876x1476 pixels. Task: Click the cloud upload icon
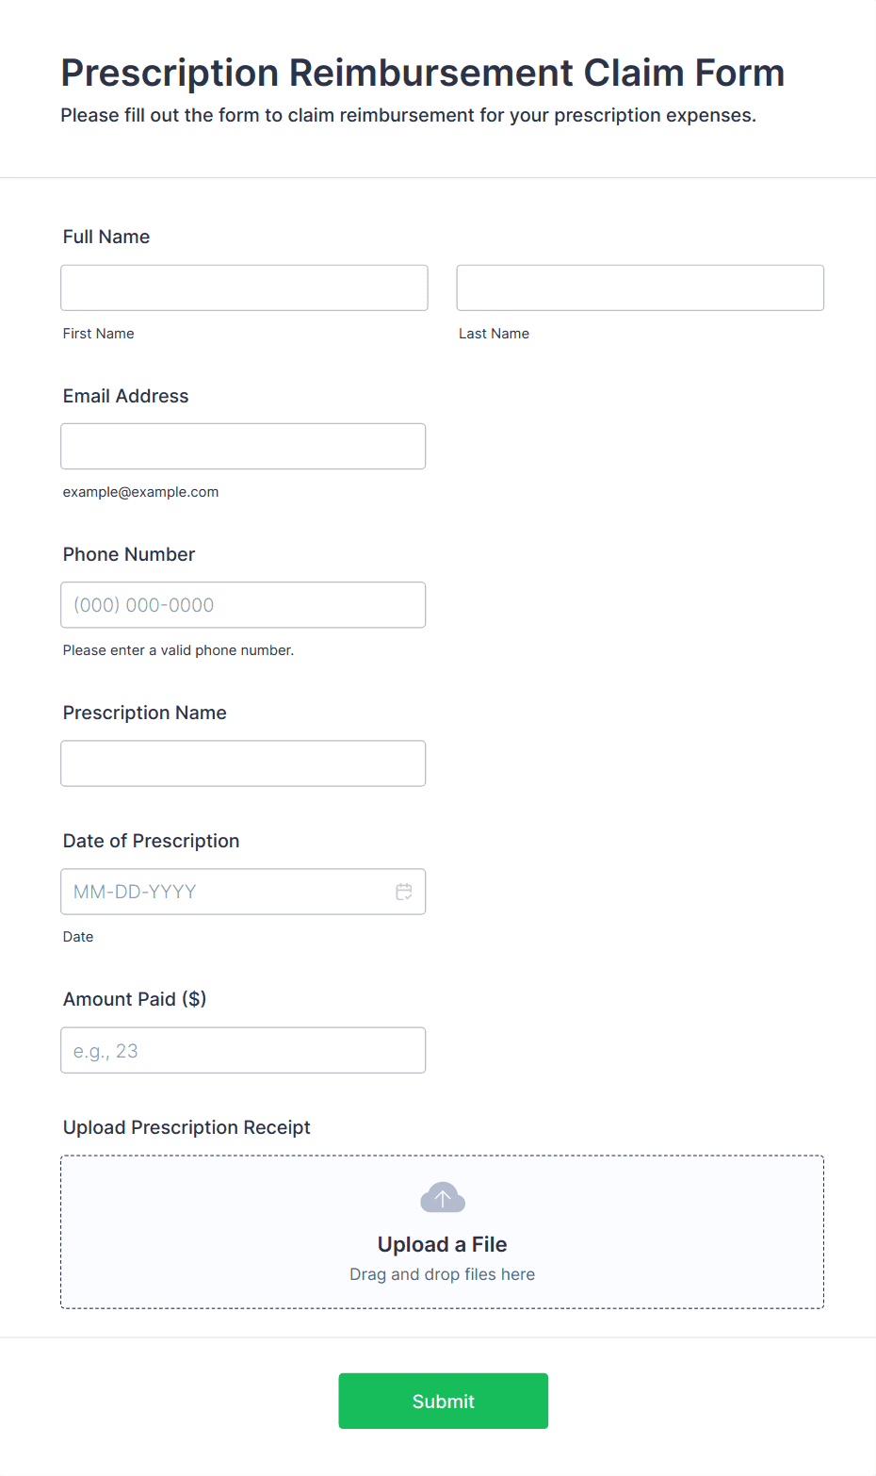(x=443, y=1198)
